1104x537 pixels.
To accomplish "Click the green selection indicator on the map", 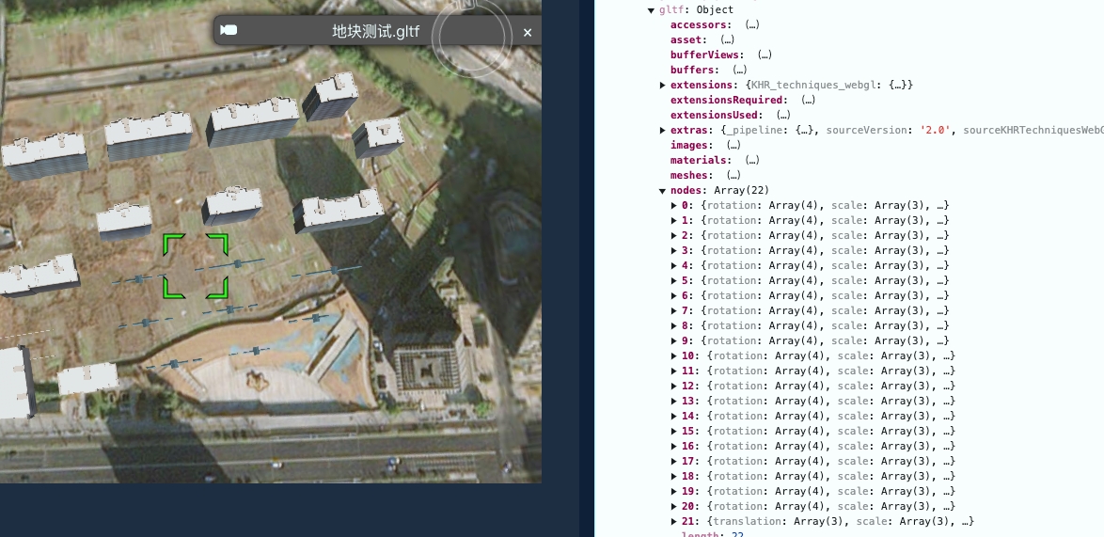I will (196, 266).
